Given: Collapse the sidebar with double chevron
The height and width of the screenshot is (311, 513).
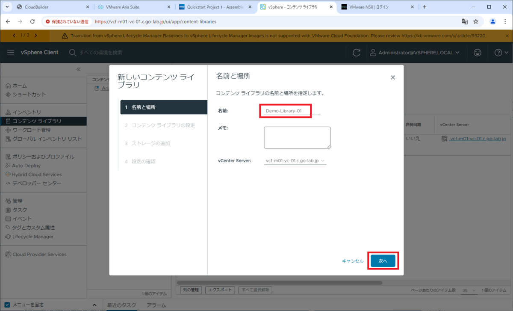Looking at the screenshot, I should coord(79,69).
